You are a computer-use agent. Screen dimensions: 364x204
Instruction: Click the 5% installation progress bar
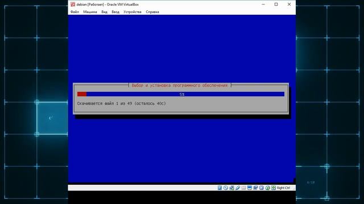(181, 94)
